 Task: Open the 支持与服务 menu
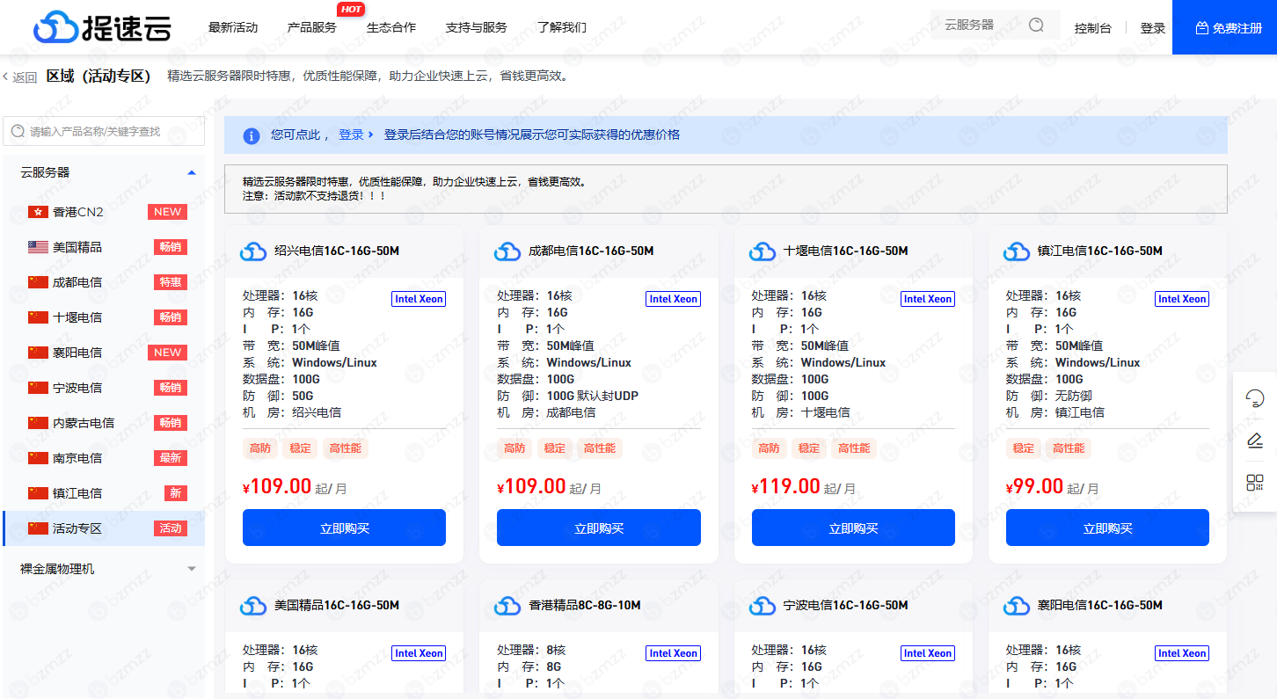tap(477, 27)
